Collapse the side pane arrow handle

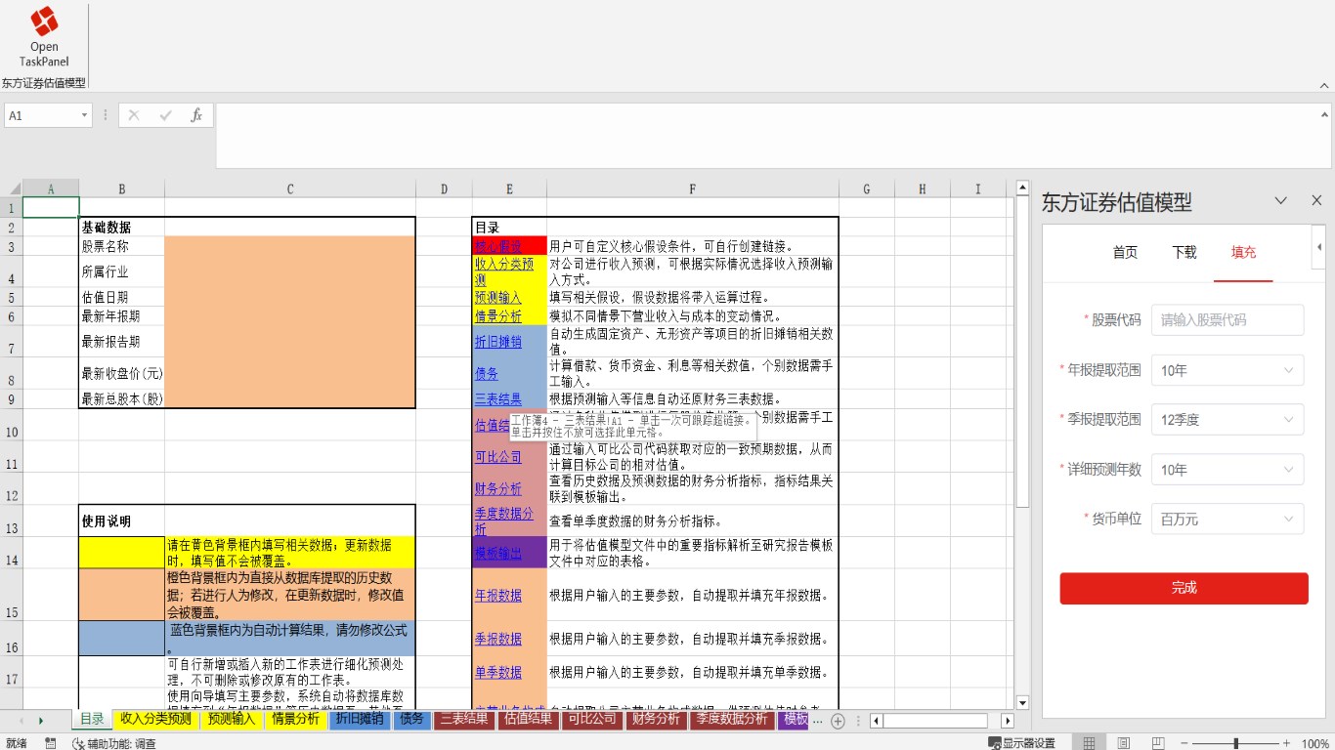1320,246
